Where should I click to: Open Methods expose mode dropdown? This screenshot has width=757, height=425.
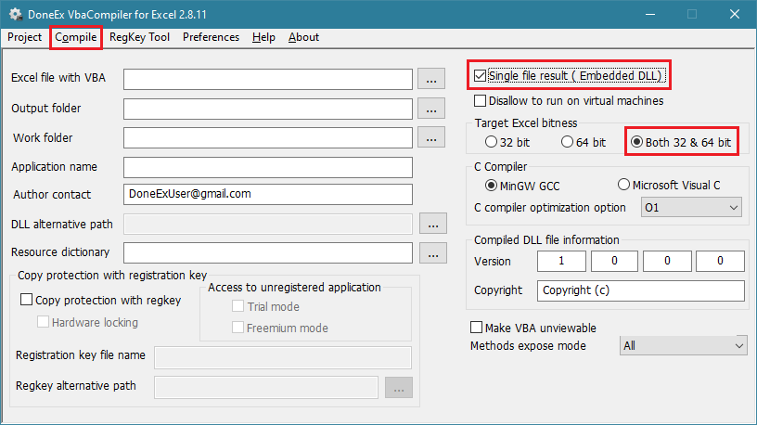coord(683,346)
